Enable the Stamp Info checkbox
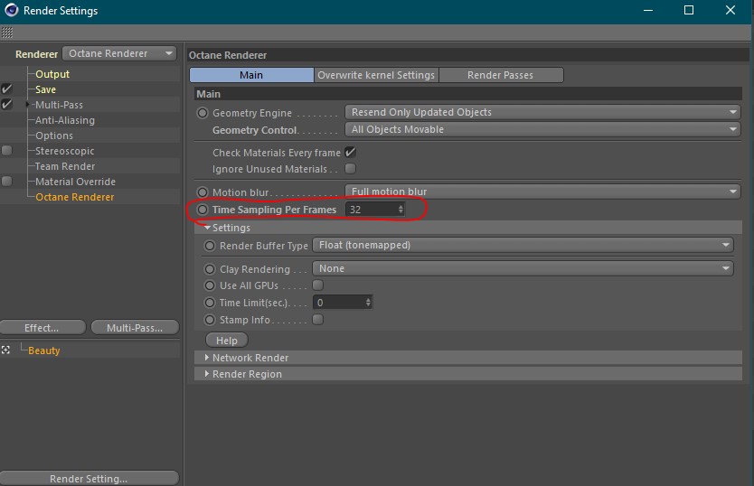Image resolution: width=754 pixels, height=486 pixels. click(318, 319)
